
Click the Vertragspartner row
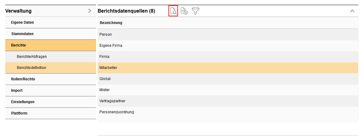click(x=112, y=101)
